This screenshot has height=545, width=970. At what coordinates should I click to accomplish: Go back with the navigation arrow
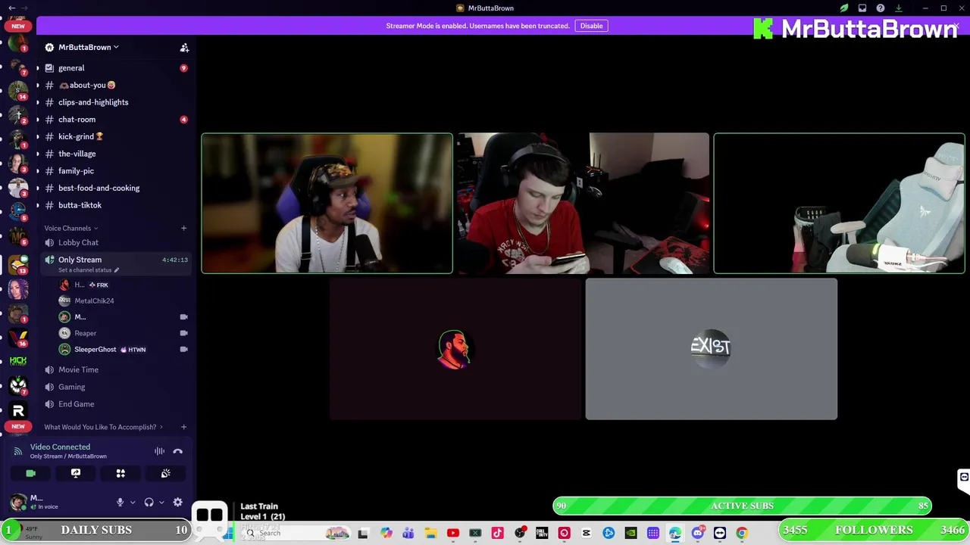pos(12,8)
